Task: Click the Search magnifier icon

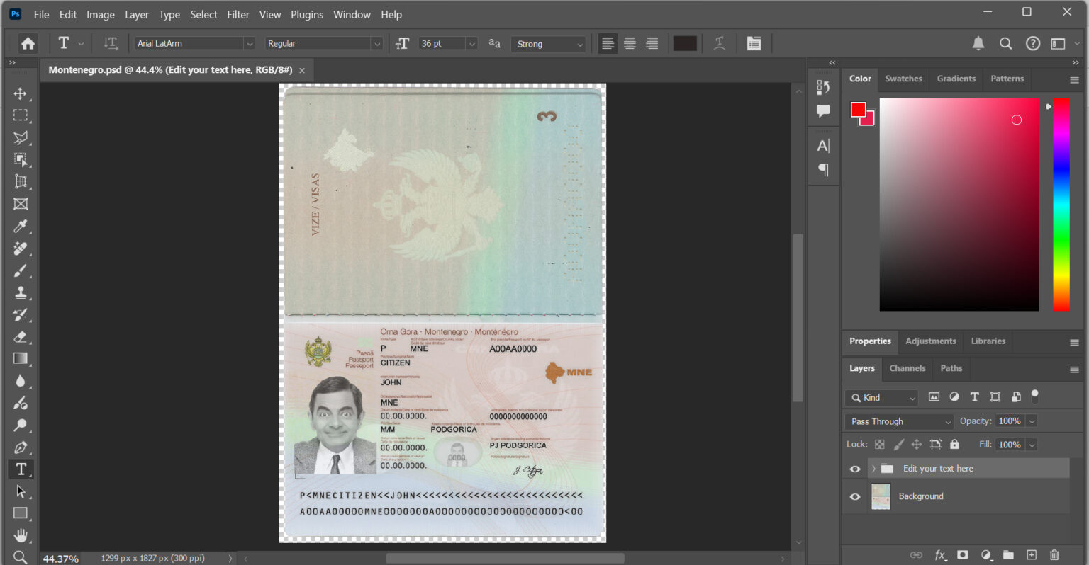Action: click(1005, 43)
